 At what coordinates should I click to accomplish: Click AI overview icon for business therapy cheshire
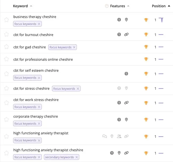tap(119, 20)
